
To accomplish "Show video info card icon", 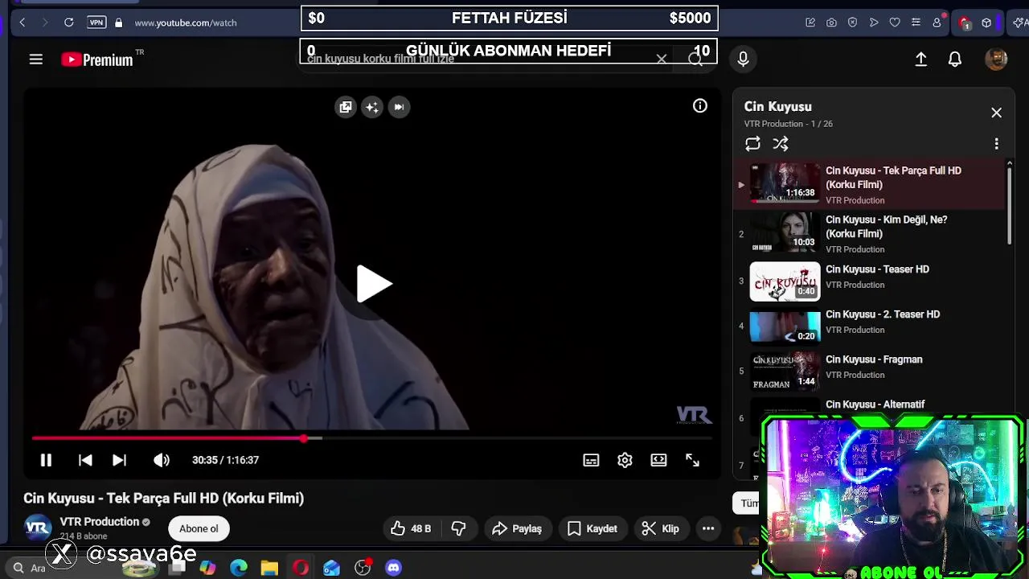I will [700, 106].
